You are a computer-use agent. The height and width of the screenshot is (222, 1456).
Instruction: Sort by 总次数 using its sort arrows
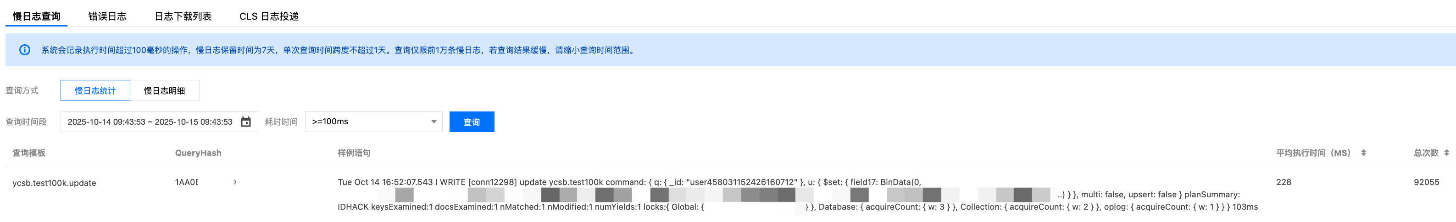pyautogui.click(x=1446, y=153)
